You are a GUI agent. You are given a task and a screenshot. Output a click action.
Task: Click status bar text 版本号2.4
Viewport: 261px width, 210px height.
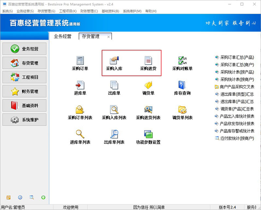tap(227, 207)
